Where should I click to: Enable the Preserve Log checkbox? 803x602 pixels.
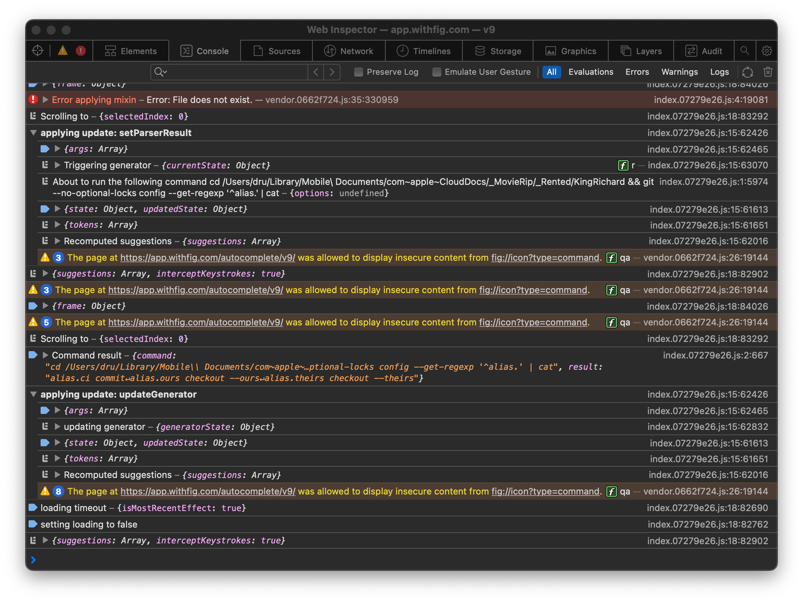(358, 72)
